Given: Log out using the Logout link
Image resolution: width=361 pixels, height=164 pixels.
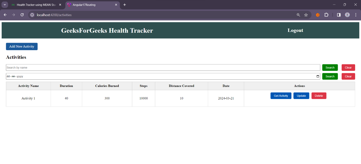Looking at the screenshot, I should click(295, 30).
